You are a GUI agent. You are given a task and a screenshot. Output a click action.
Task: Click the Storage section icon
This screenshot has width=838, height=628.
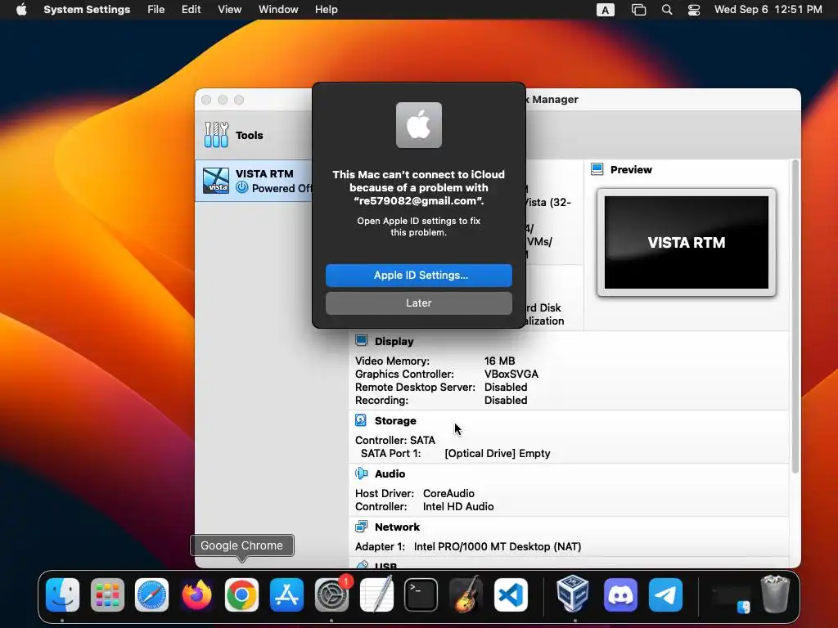361,420
